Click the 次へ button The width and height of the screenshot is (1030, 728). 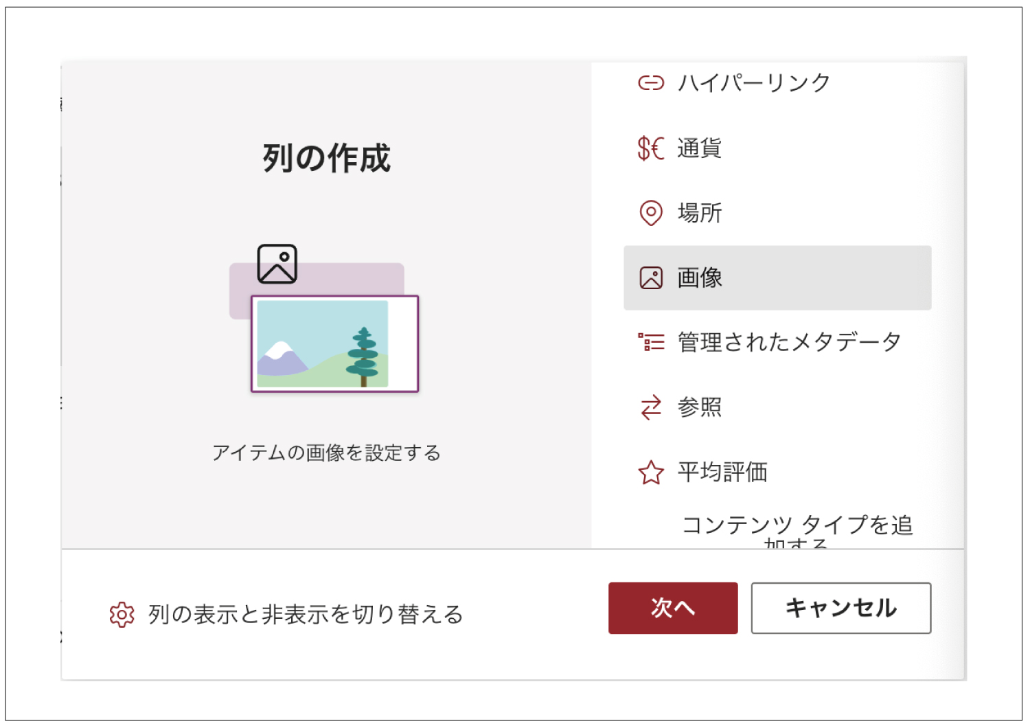click(x=673, y=608)
